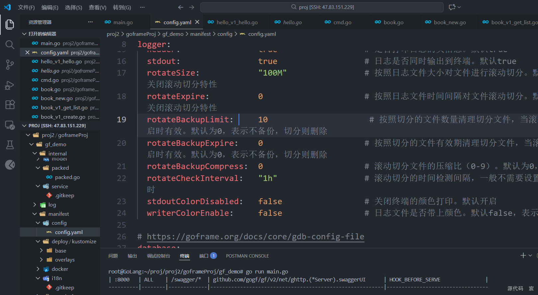Click manifest in the breadcrumb path
This screenshot has width=538, height=295.
coord(200,34)
